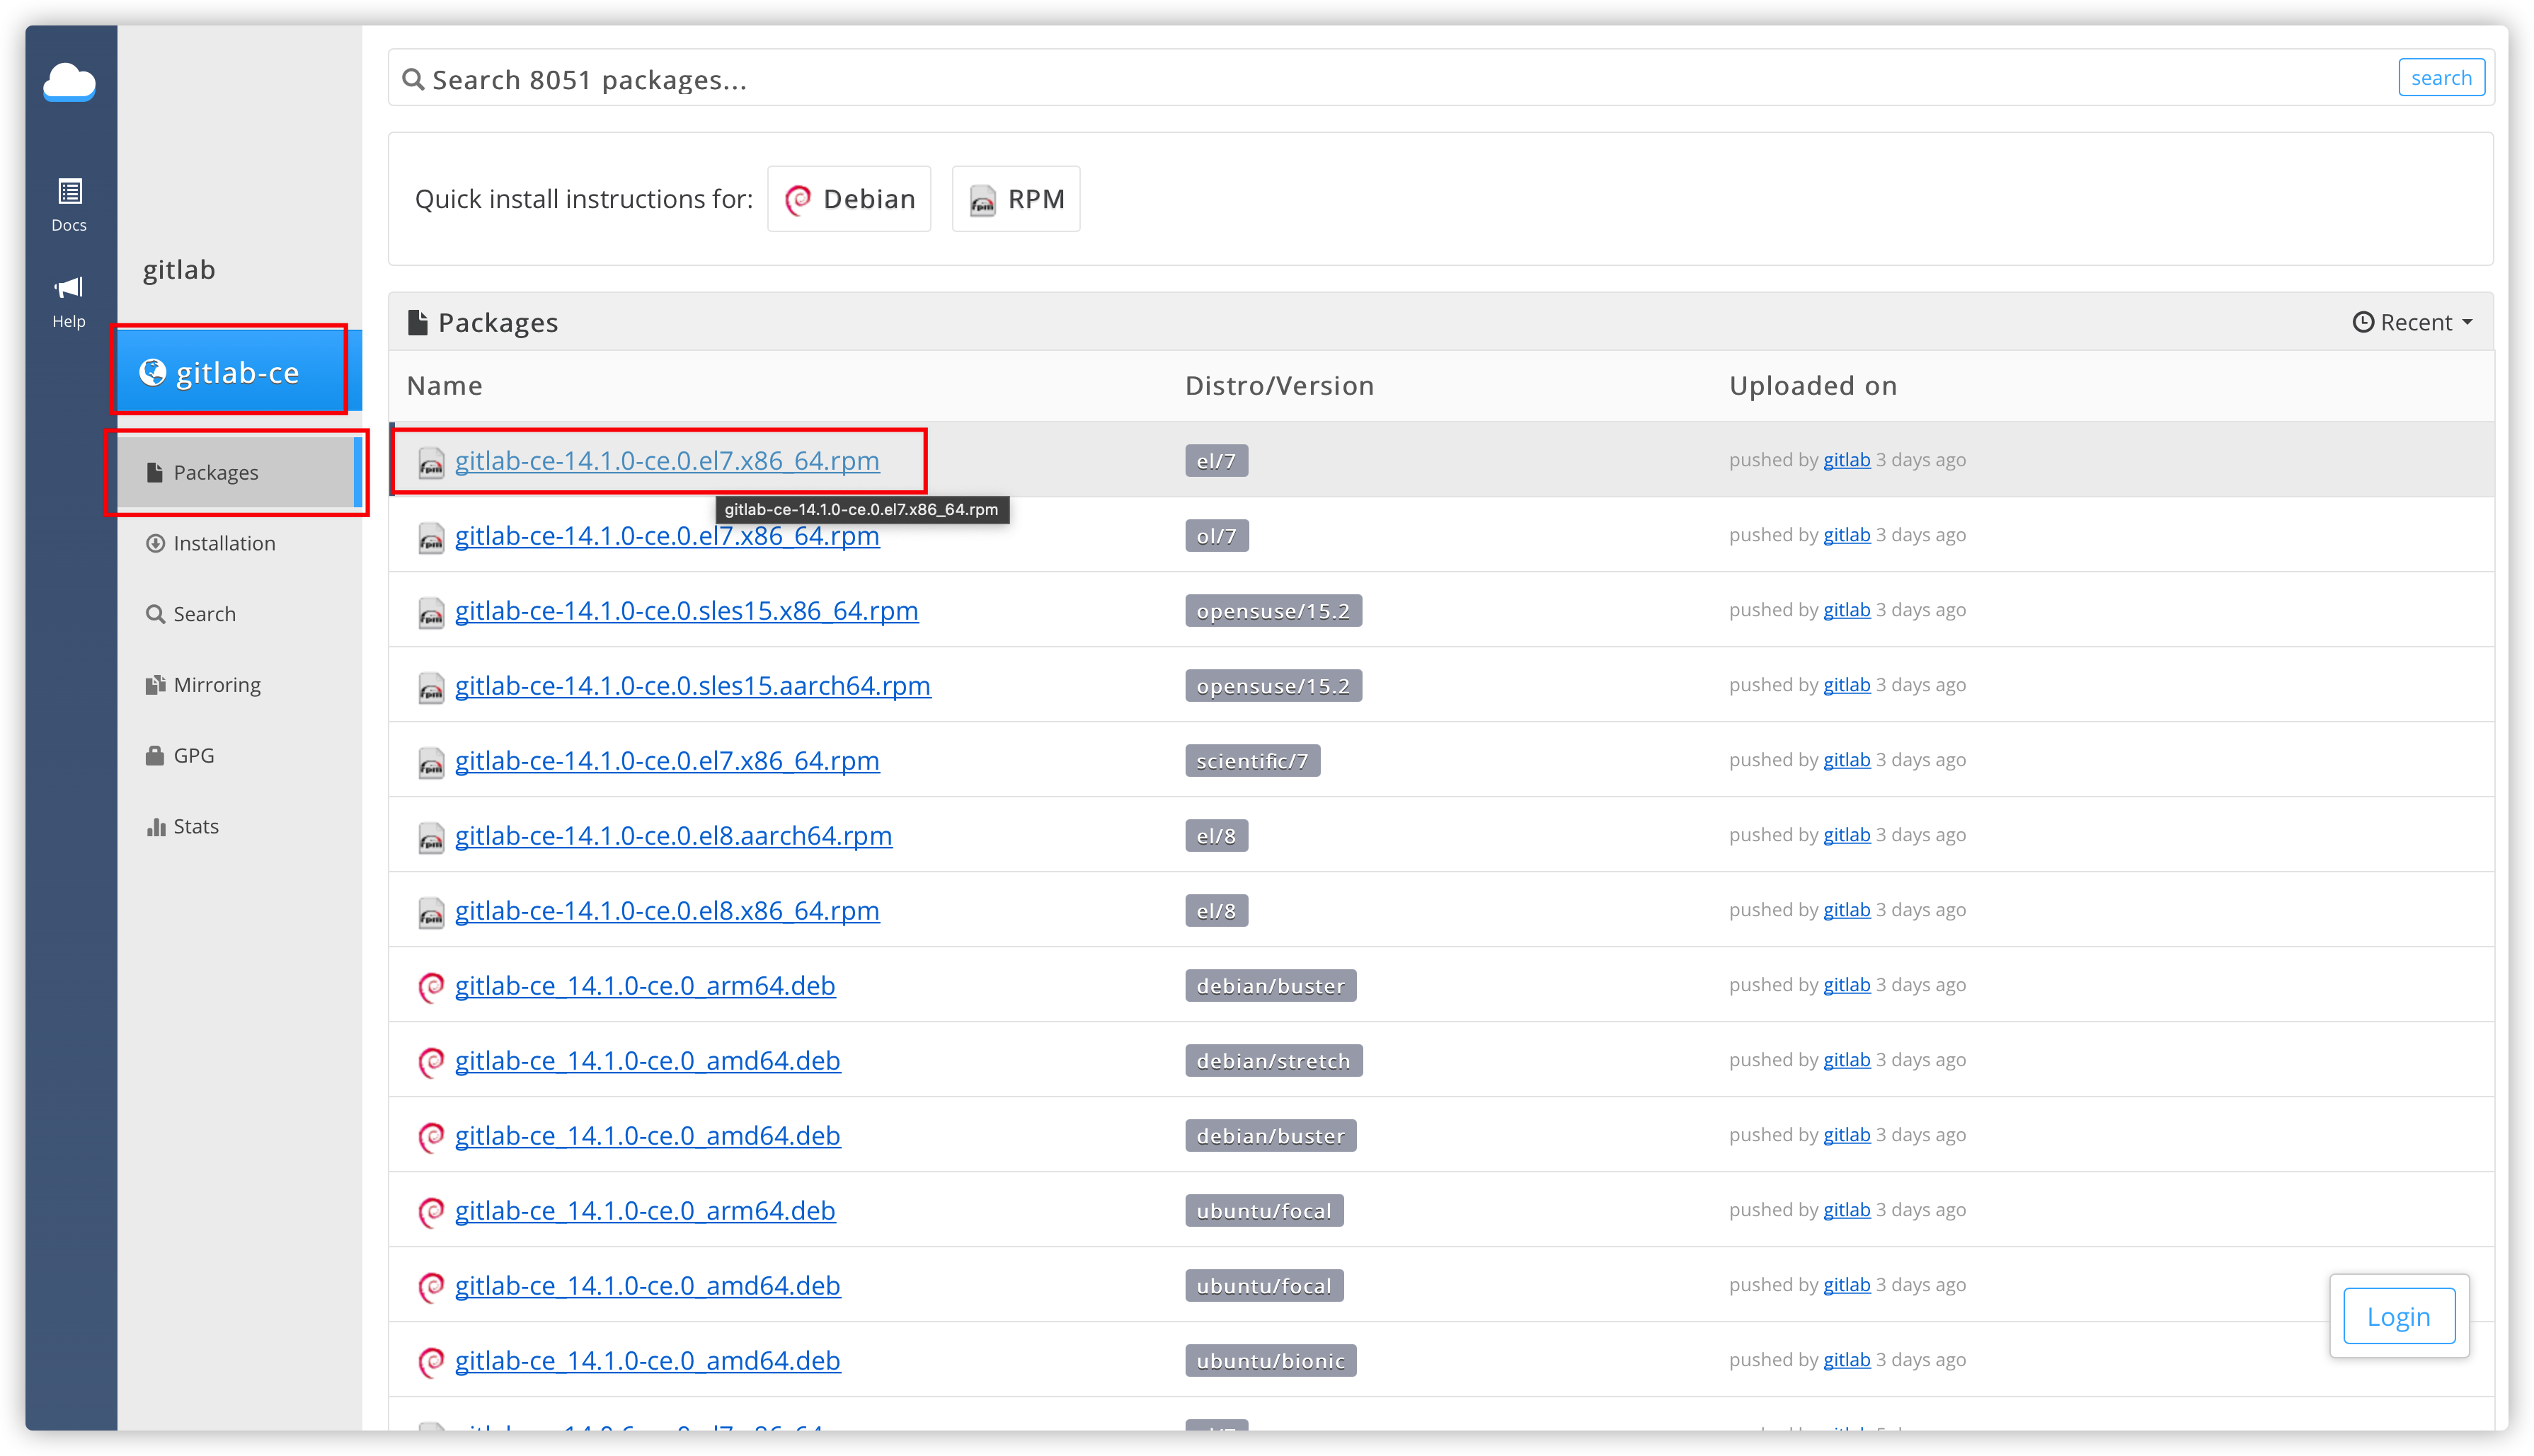Click the Name column header
Viewport: 2534px width, 1456px height.
pos(445,386)
